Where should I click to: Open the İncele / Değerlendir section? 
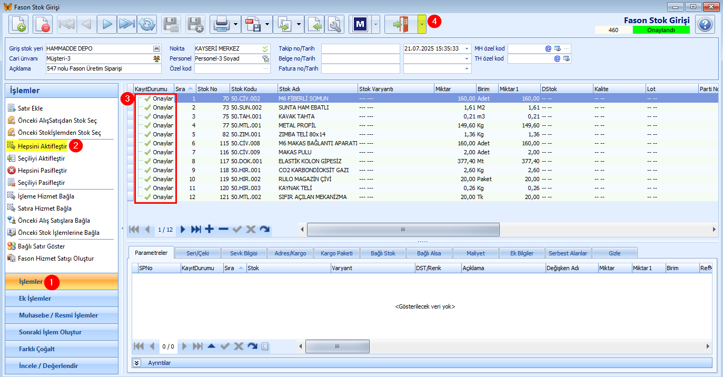coord(62,366)
